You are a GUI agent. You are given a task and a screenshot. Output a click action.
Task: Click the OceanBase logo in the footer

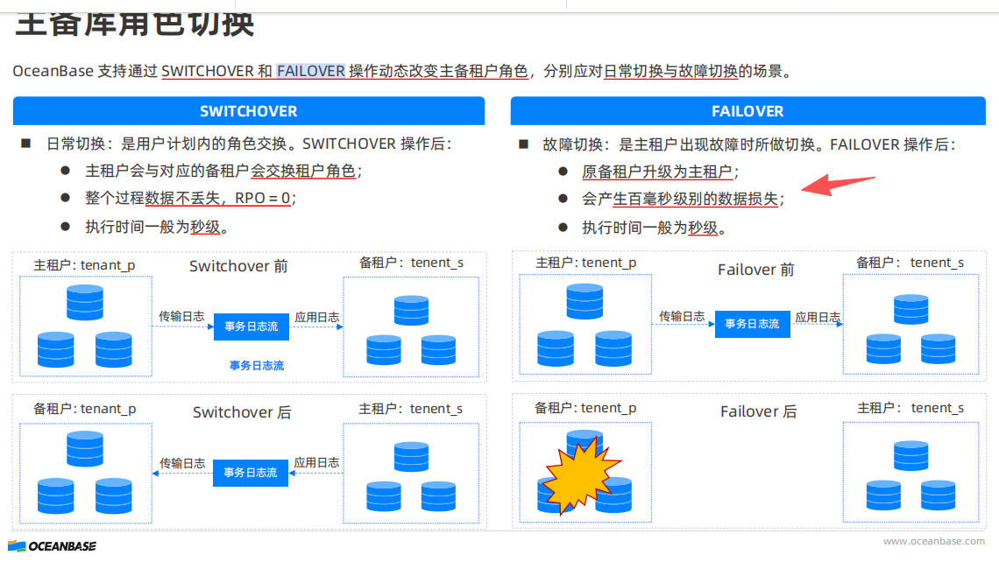coord(53,546)
